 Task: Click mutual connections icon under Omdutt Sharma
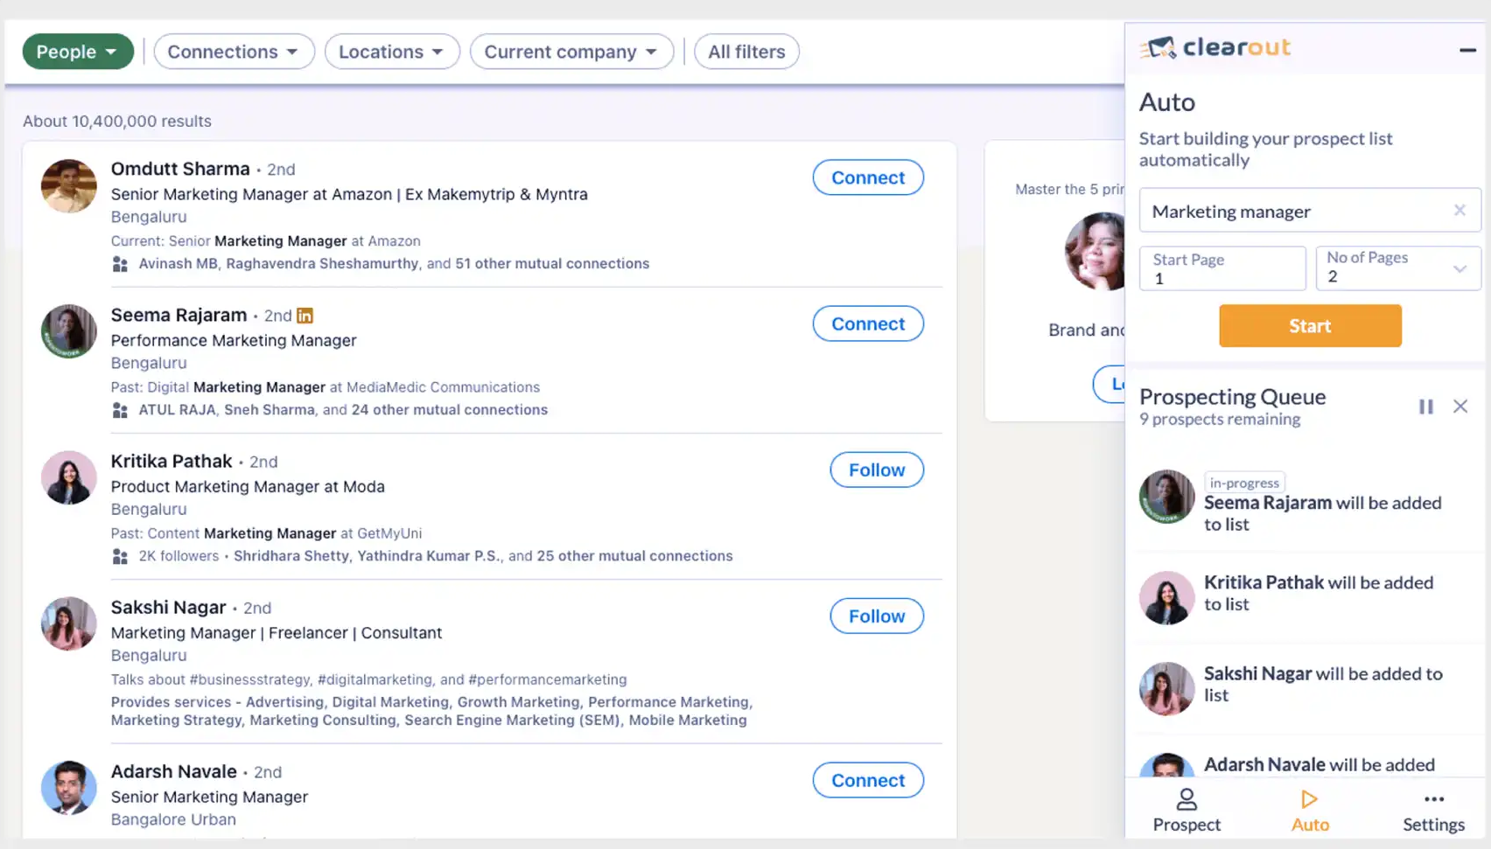(x=120, y=264)
